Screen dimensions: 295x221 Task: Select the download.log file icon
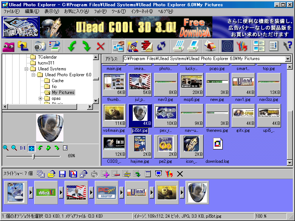pos(218,144)
